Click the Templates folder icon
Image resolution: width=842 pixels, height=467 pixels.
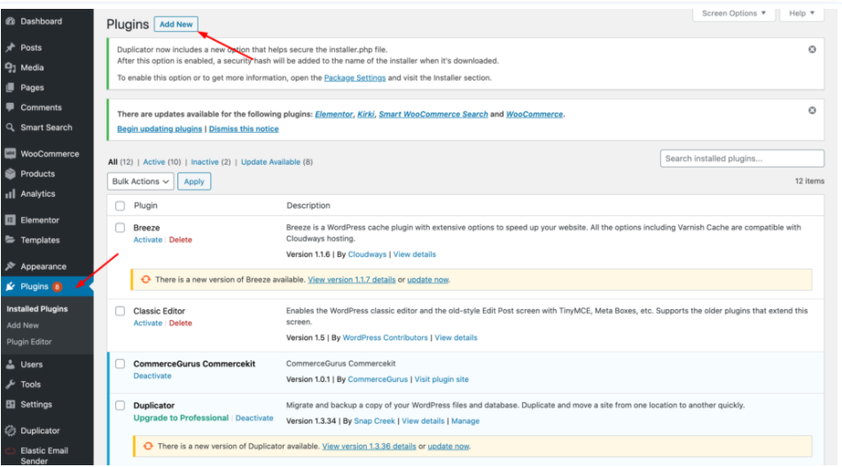(x=11, y=240)
